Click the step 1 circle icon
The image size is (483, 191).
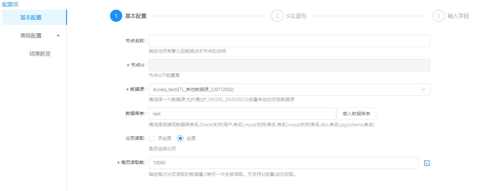[x=116, y=16]
